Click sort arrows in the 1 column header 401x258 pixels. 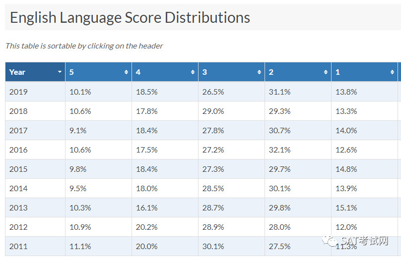click(x=392, y=72)
